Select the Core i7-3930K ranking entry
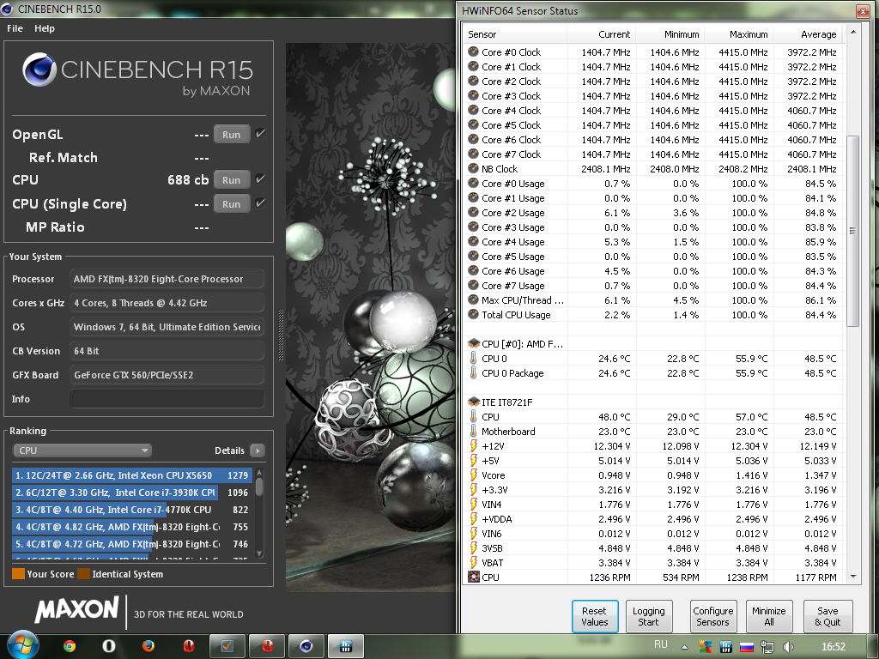The width and height of the screenshot is (879, 659). (131, 493)
